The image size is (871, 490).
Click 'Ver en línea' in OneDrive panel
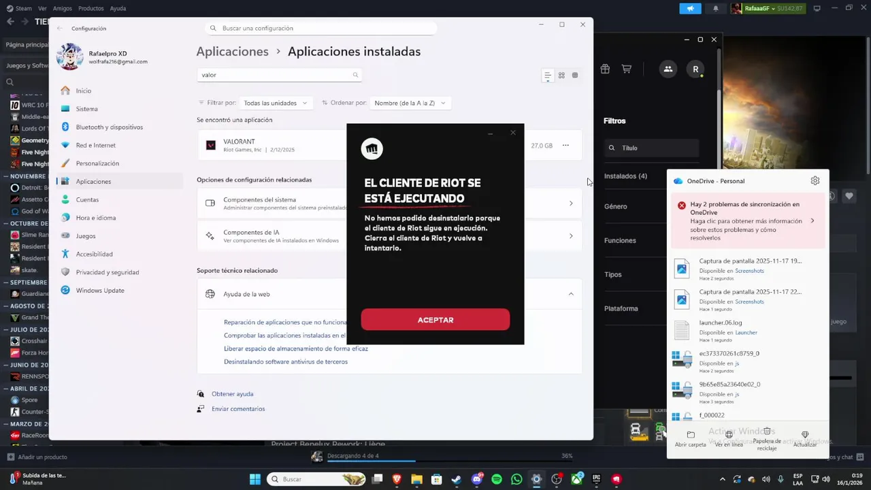[729, 439]
